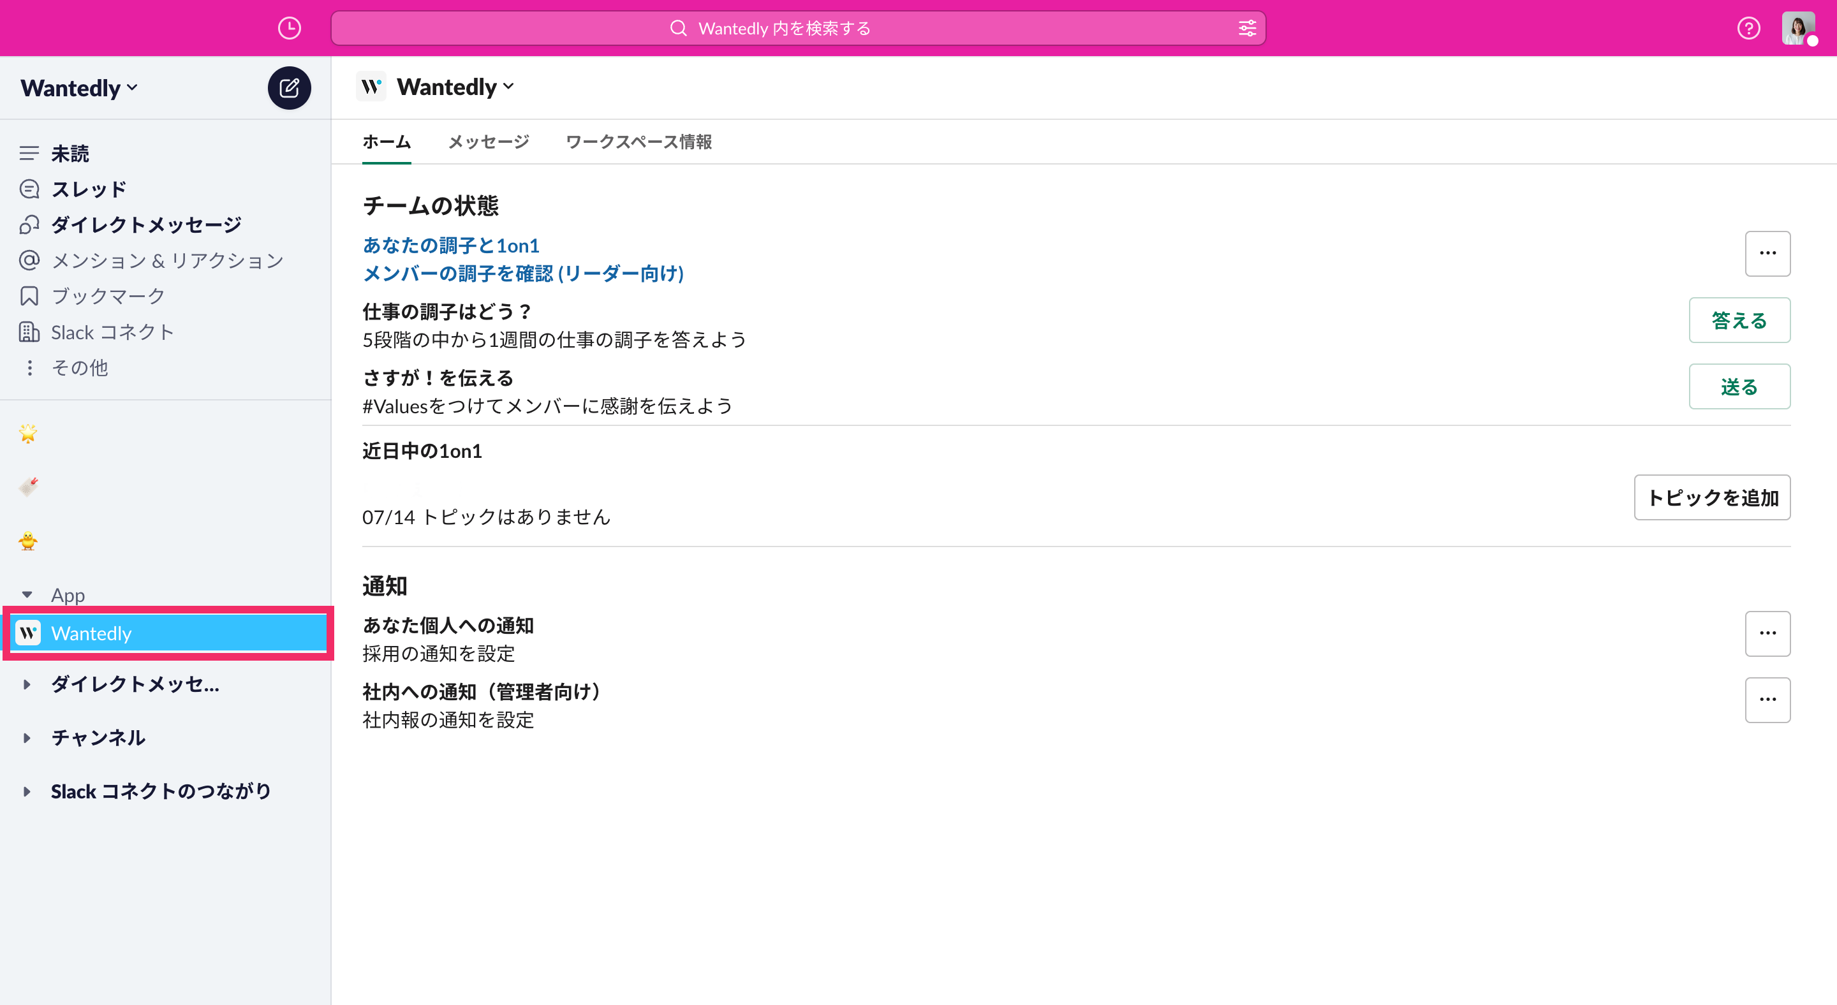Click the スレッド thread icon
The height and width of the screenshot is (1005, 1837).
pos(29,189)
